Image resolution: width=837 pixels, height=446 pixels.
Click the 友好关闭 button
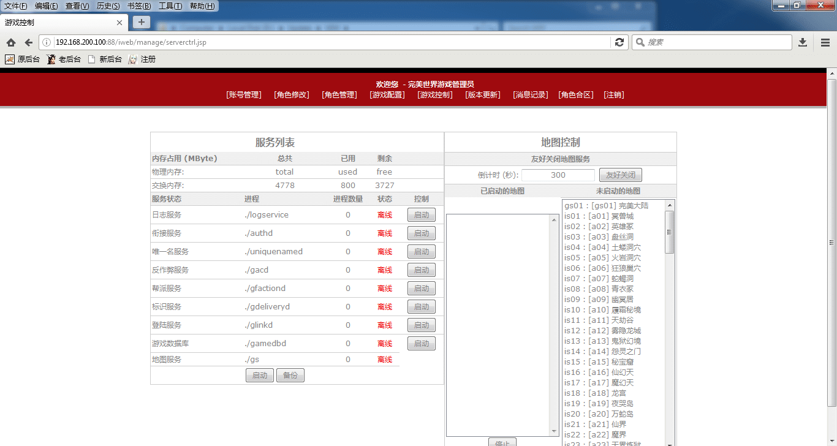click(x=620, y=175)
